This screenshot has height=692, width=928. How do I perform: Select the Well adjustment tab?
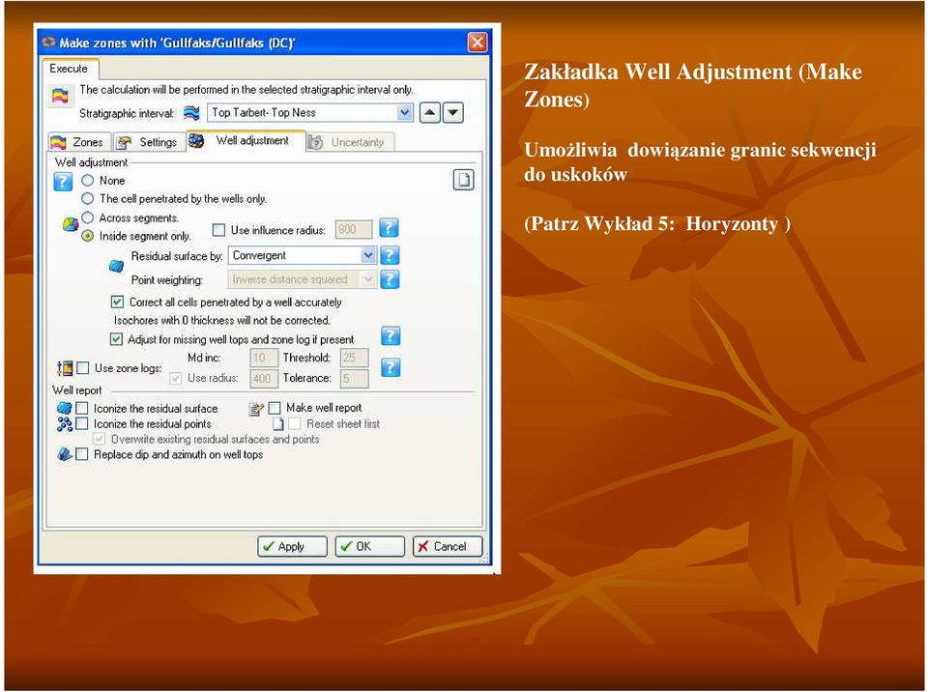point(246,141)
